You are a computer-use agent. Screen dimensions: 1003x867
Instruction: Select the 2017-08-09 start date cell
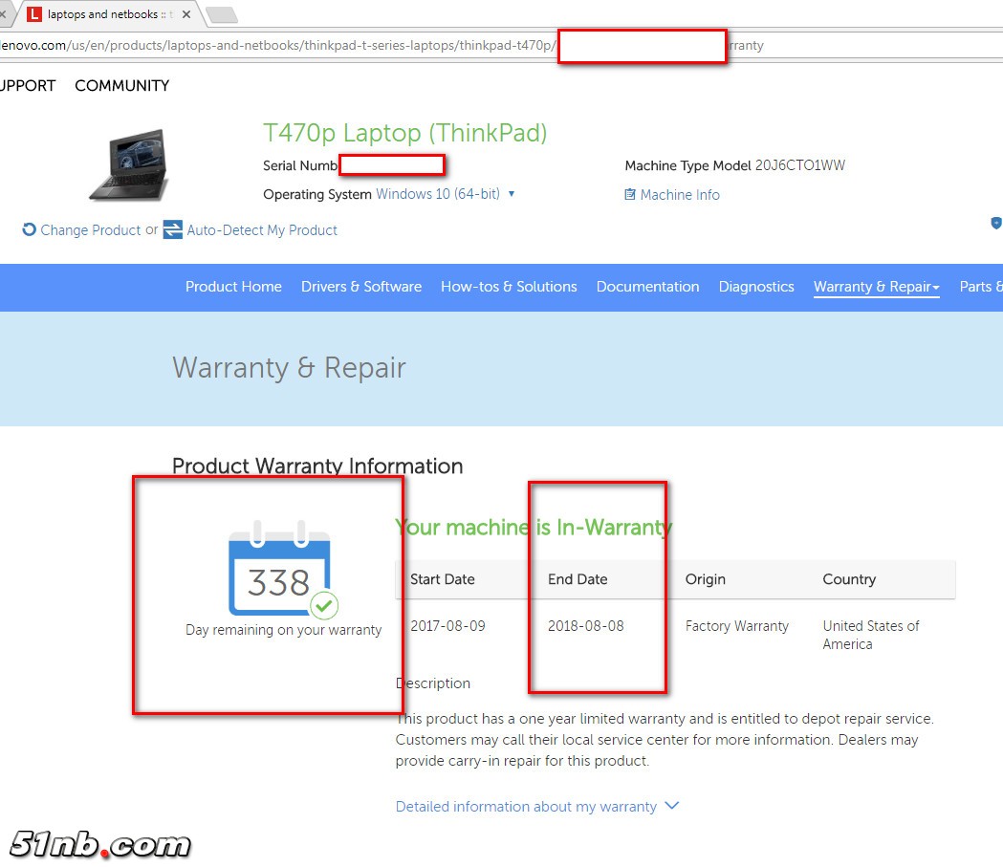point(447,626)
